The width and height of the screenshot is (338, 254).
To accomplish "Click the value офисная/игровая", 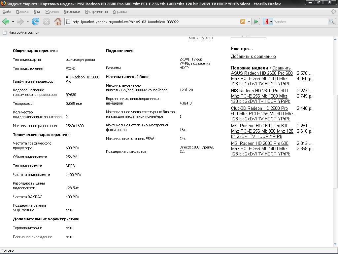I will pyautogui.click(x=80, y=60).
